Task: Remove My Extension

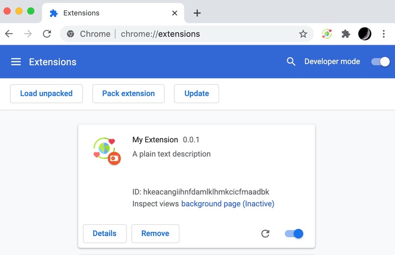Action: pos(155,233)
